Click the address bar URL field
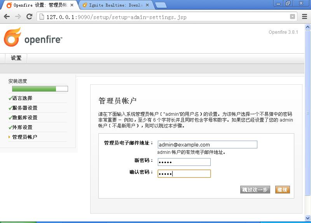Image resolution: width=311 pixels, height=223 pixels. (x=167, y=17)
